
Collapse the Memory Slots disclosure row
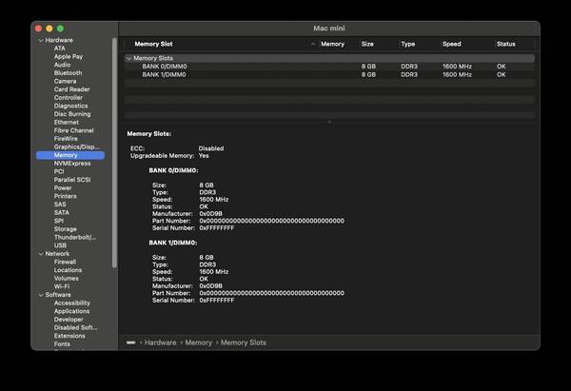click(x=128, y=58)
